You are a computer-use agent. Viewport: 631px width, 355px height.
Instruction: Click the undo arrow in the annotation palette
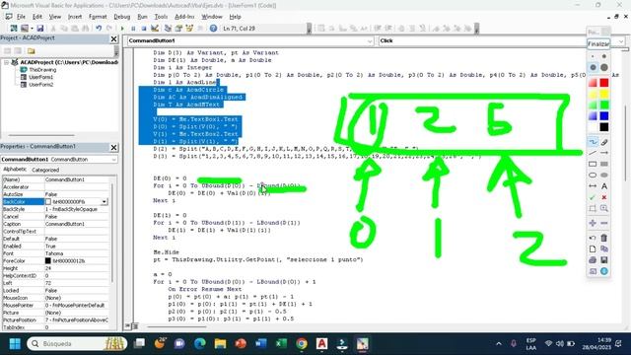pos(593,238)
